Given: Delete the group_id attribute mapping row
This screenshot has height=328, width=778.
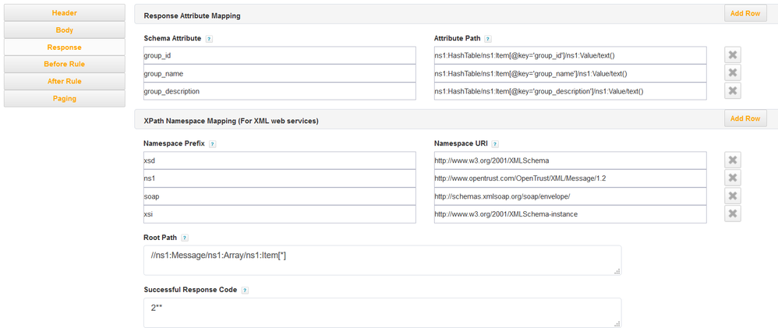Looking at the screenshot, I should pyautogui.click(x=732, y=55).
